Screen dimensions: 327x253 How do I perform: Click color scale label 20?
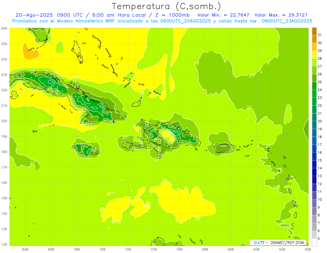click(x=320, y=121)
